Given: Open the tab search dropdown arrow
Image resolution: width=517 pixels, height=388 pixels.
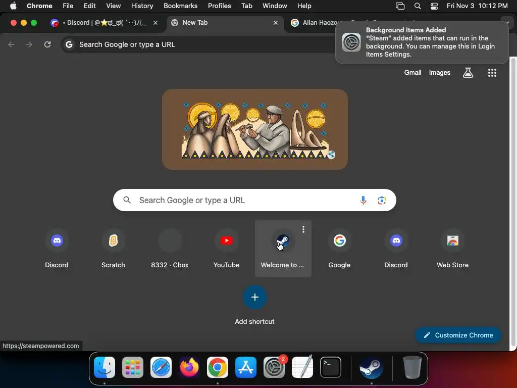Looking at the screenshot, I should pyautogui.click(x=507, y=22).
